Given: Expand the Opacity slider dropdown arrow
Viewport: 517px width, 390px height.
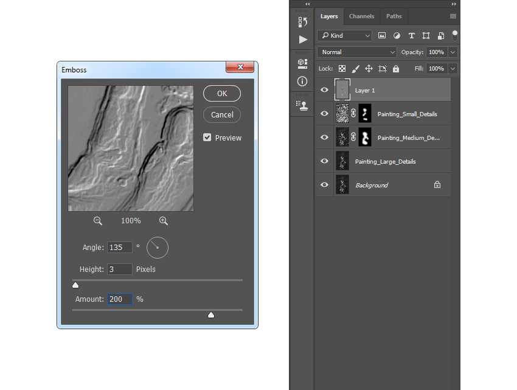Looking at the screenshot, I should [x=453, y=52].
